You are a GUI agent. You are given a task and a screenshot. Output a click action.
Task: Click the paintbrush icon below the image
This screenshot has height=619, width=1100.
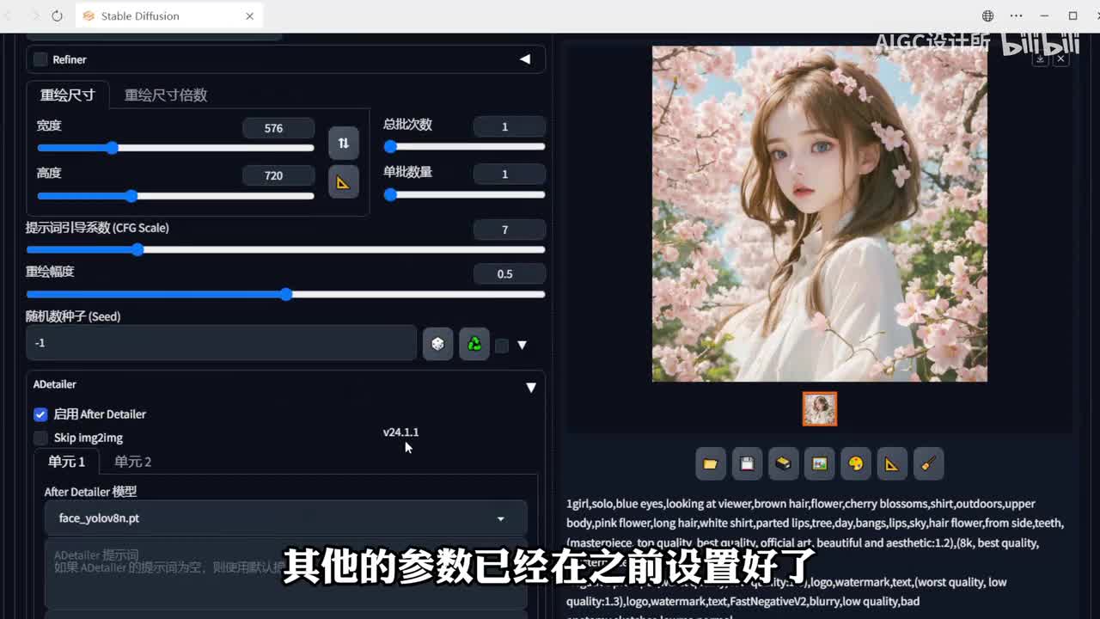tap(928, 464)
